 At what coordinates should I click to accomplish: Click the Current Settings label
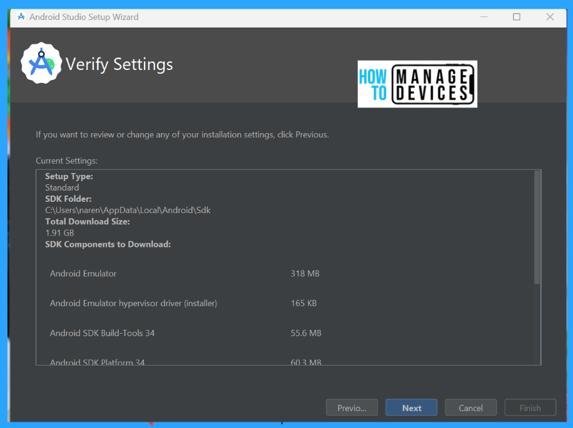point(66,161)
